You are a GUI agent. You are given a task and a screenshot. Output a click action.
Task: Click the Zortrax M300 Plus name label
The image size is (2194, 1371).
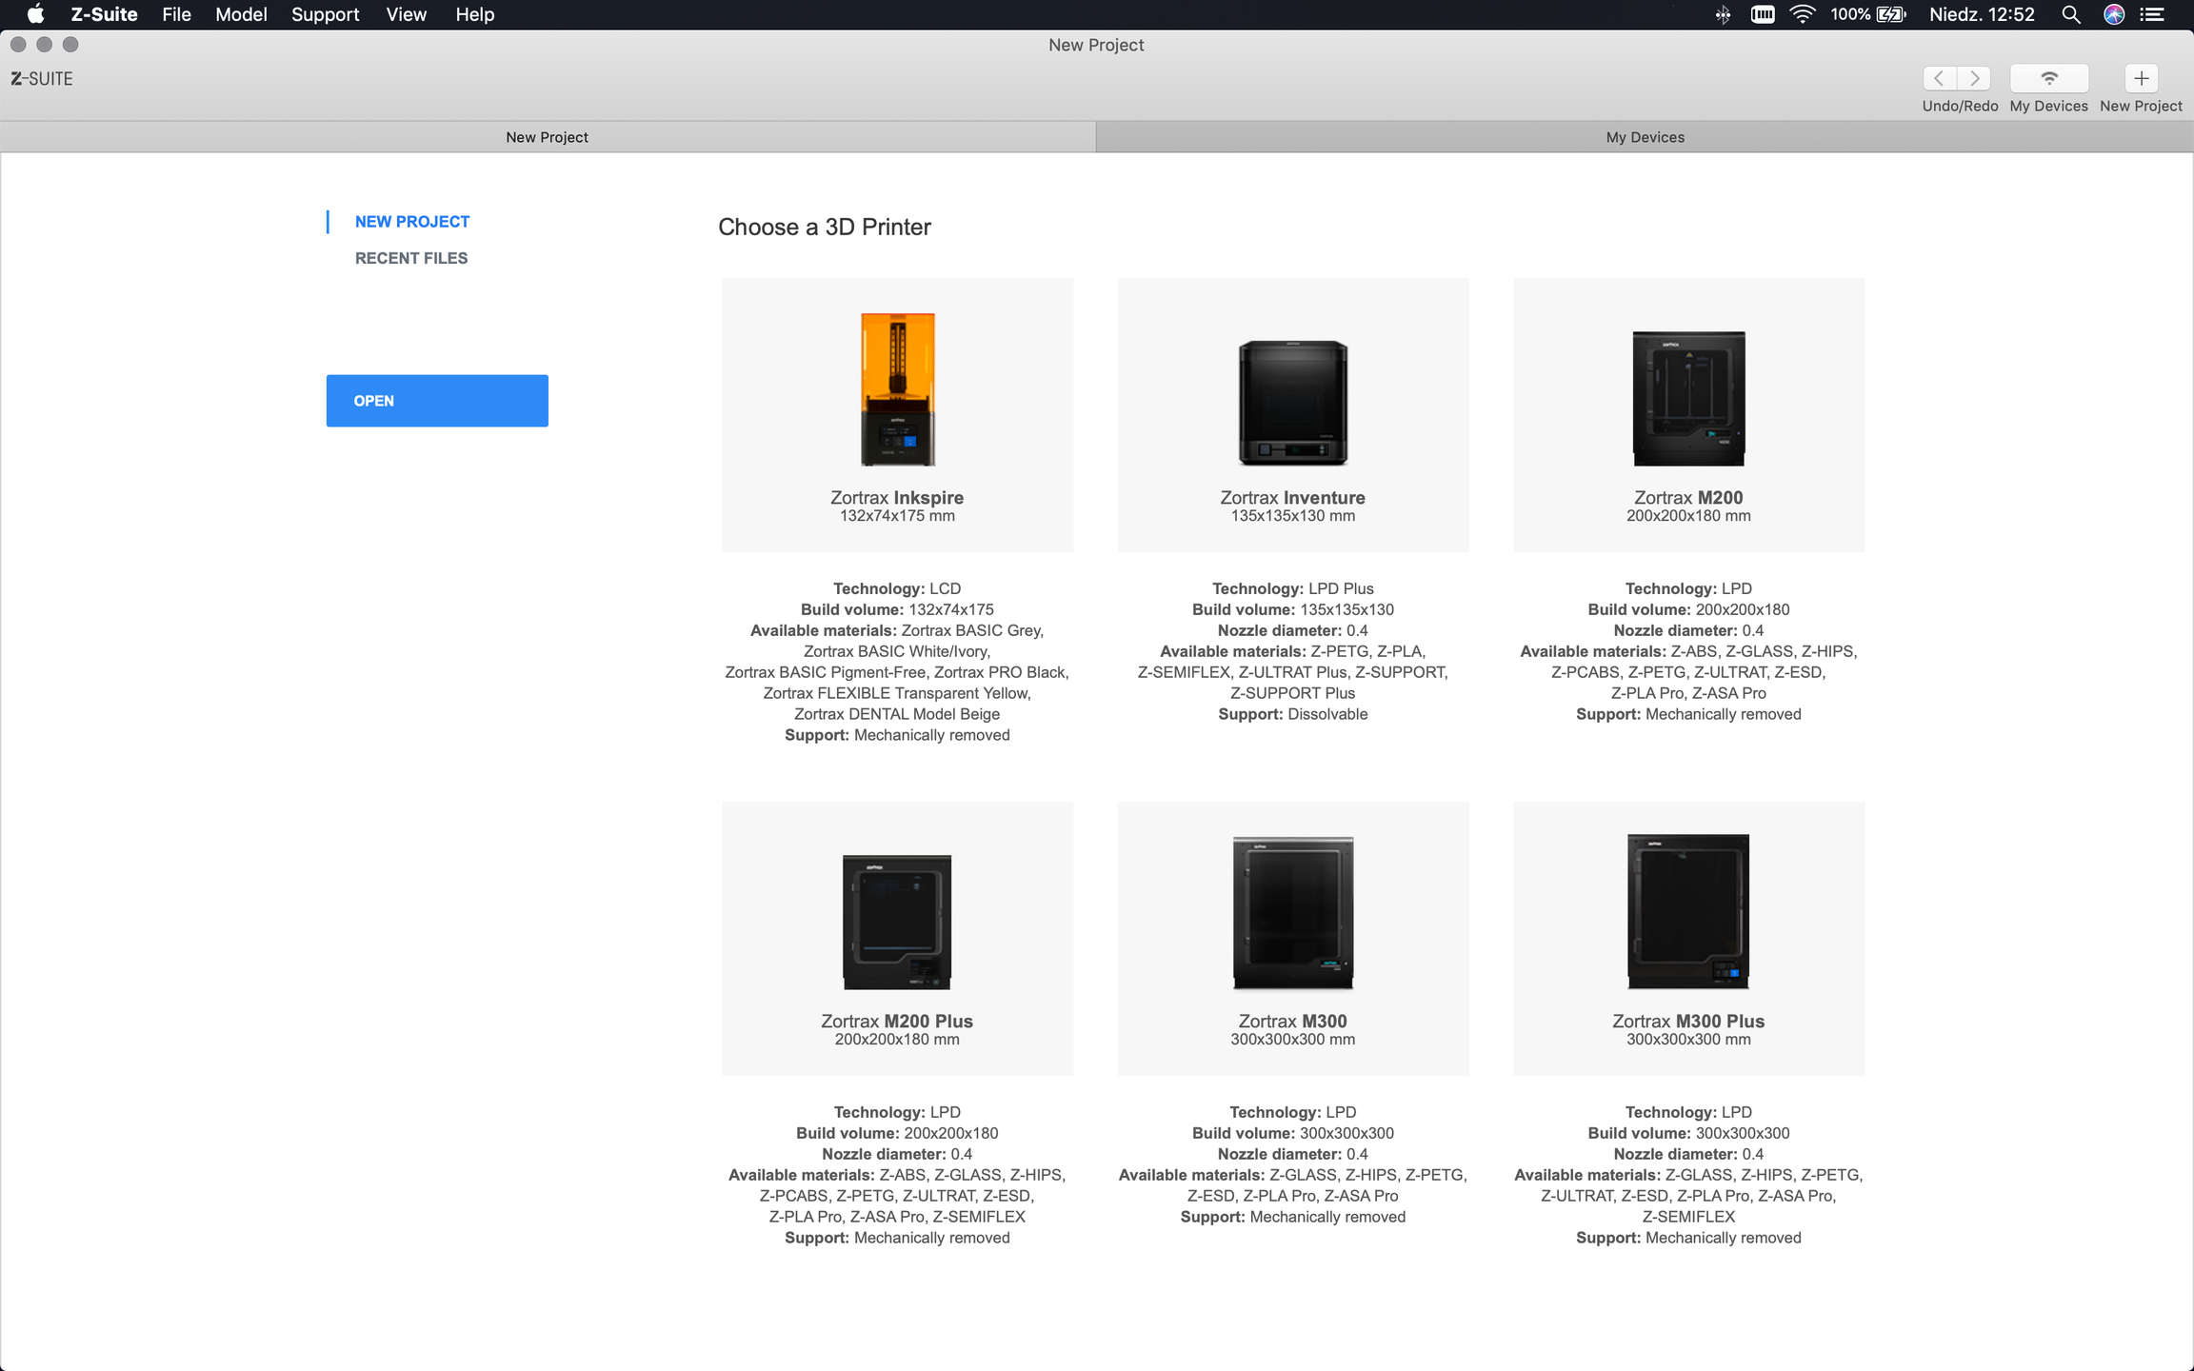pos(1688,1022)
